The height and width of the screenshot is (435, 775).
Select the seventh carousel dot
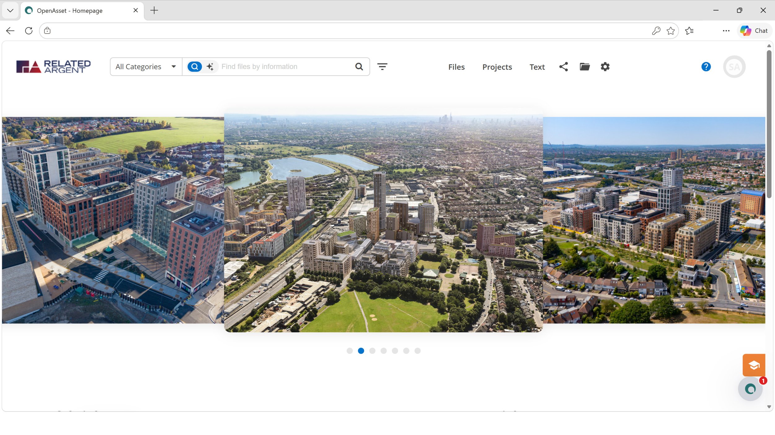pos(418,351)
